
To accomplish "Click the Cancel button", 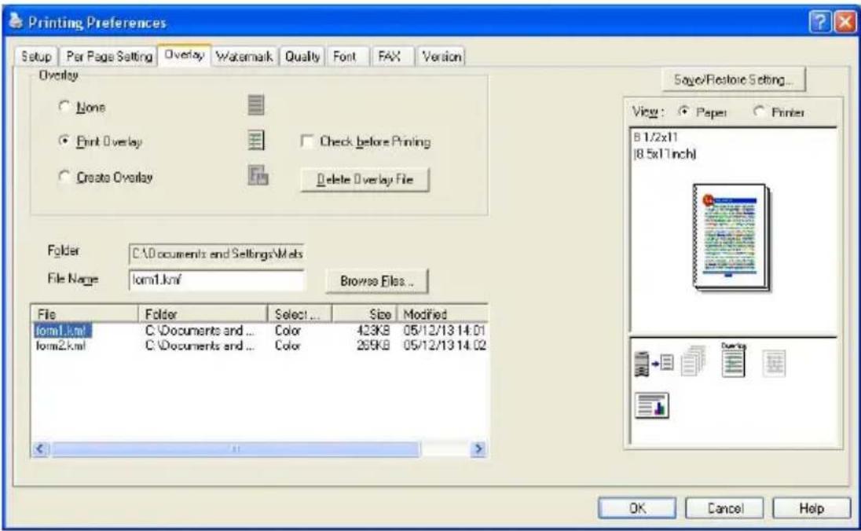I will coord(724,508).
